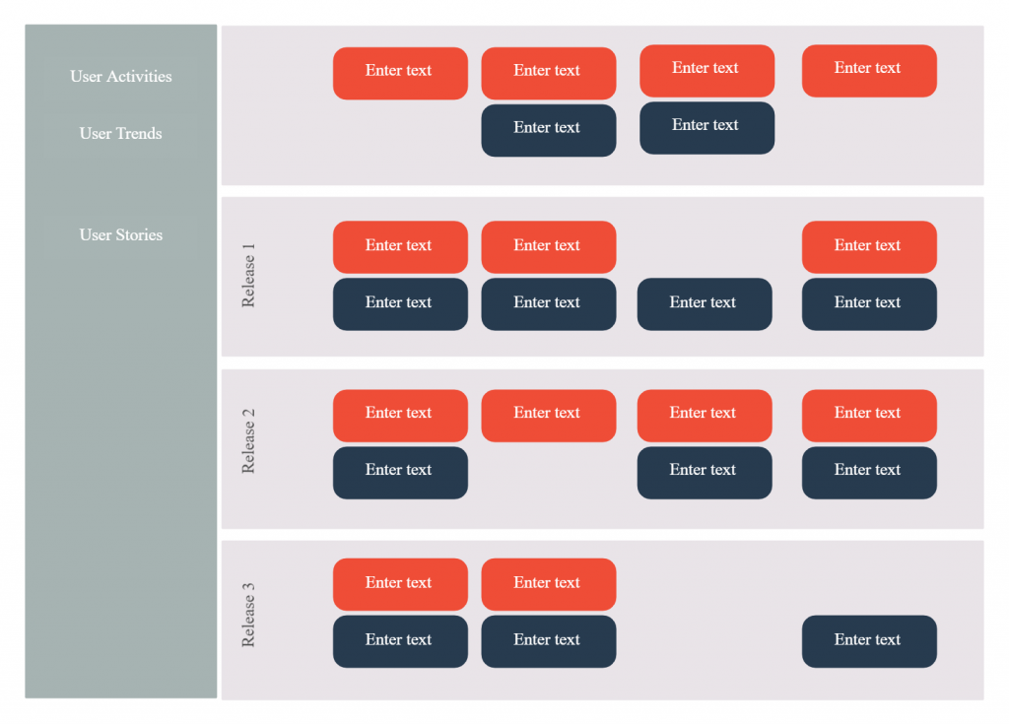Viewport: 1009px width, 724px height.
Task: Select Release 3's rightmost navy box
Action: [x=869, y=641]
